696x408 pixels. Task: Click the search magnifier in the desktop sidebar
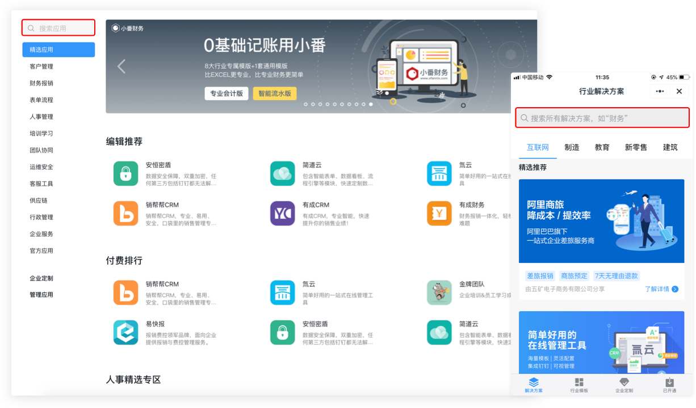[x=31, y=28]
